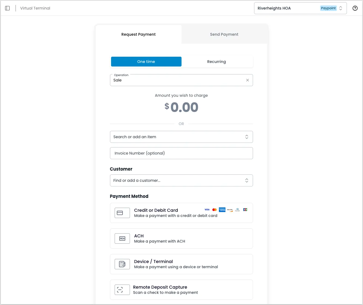Click the Amount you wish to charge label
Image resolution: width=363 pixels, height=305 pixels.
click(182, 95)
